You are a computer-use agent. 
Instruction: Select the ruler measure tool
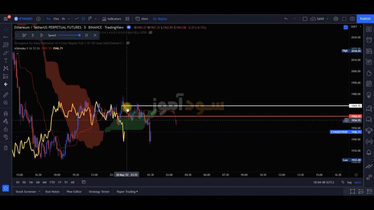point(6,95)
